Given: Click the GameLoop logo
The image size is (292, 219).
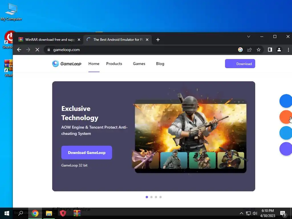Looking at the screenshot, I should 67,64.
